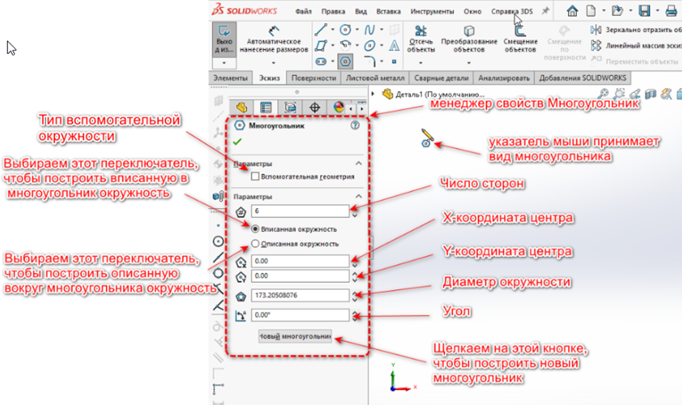Expand the Деталь1 tree node arrow
This screenshot has height=405, width=682.
point(373,94)
